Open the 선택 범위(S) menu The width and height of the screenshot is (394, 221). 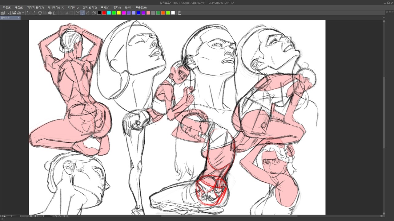[x=90, y=7]
